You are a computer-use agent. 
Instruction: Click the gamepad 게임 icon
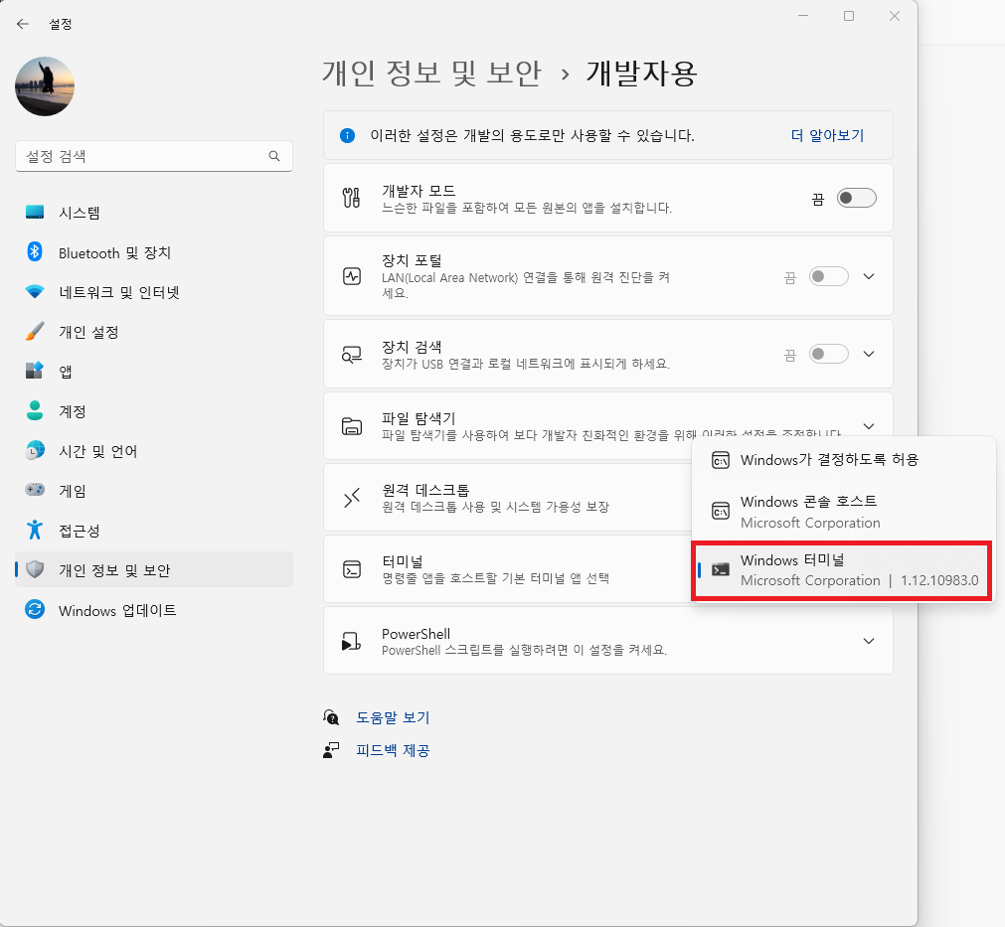pos(35,490)
